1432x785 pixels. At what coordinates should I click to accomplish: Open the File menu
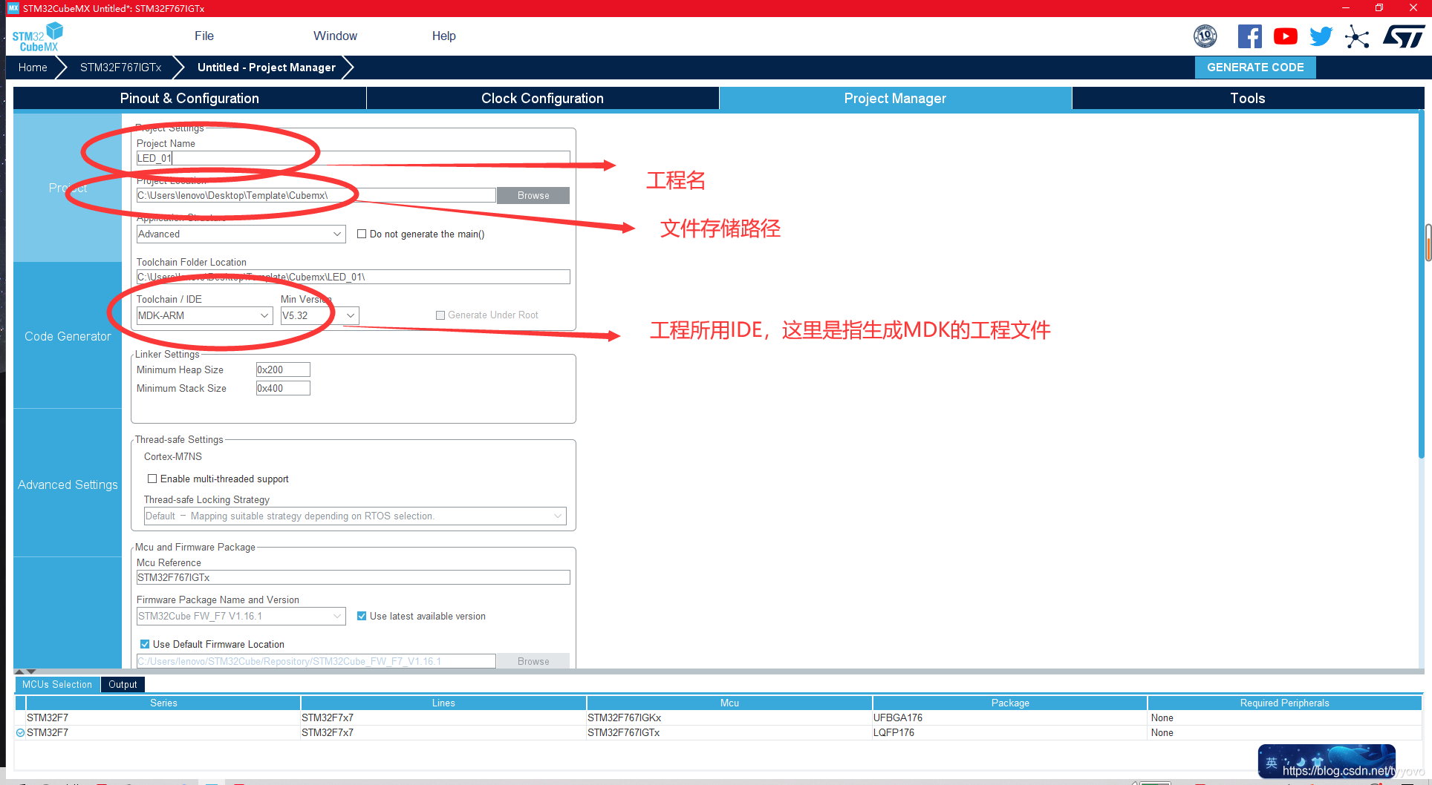(x=204, y=36)
